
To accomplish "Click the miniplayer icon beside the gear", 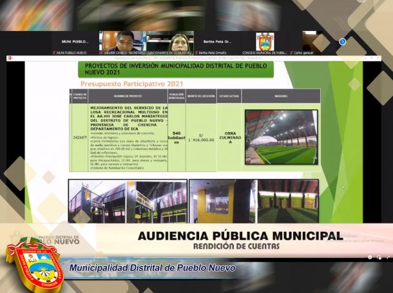I will click(379, 257).
